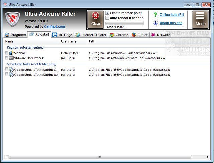This screenshot has width=214, height=163.
Task: Close the Ultra Adware Killer window
Action: pos(206,5)
